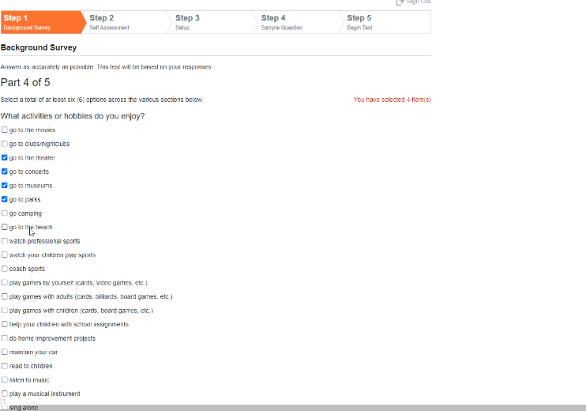Open Step 5 Begin Test tab
This screenshot has width=586, height=411.
click(x=386, y=22)
